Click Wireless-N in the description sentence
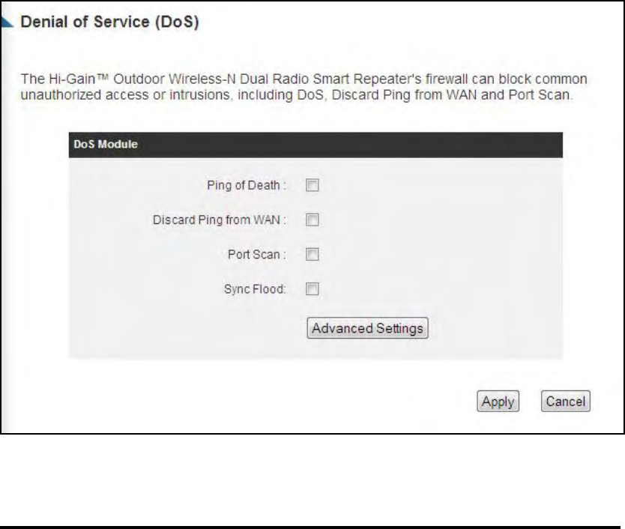Image resolution: width=625 pixels, height=529 pixels. coord(202,79)
